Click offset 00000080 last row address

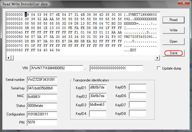pos(14,50)
